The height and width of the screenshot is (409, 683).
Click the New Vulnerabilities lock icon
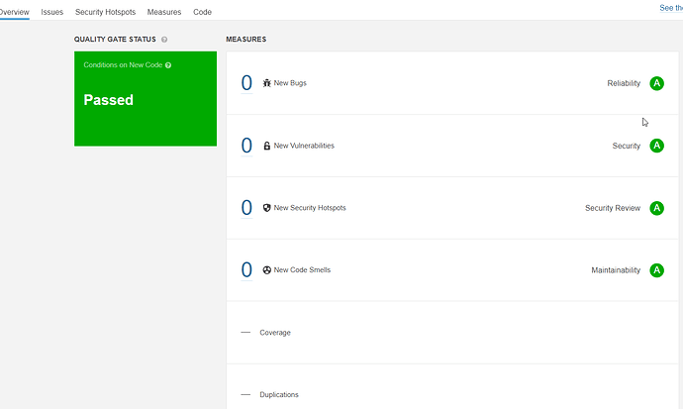(266, 146)
